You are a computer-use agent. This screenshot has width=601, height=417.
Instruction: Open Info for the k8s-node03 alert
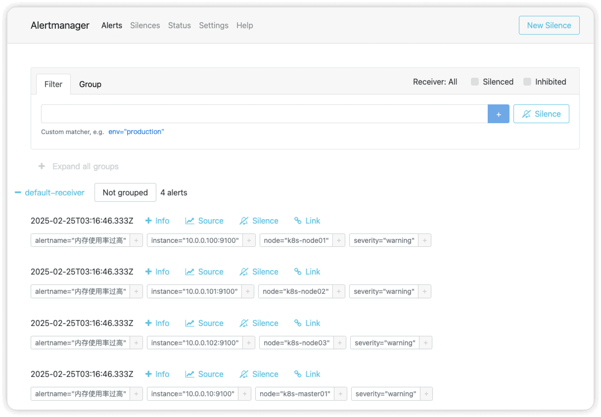click(157, 323)
